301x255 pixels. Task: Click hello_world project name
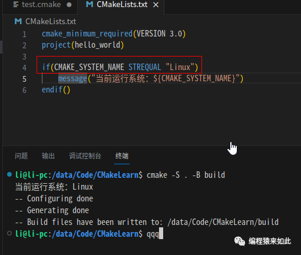point(97,45)
